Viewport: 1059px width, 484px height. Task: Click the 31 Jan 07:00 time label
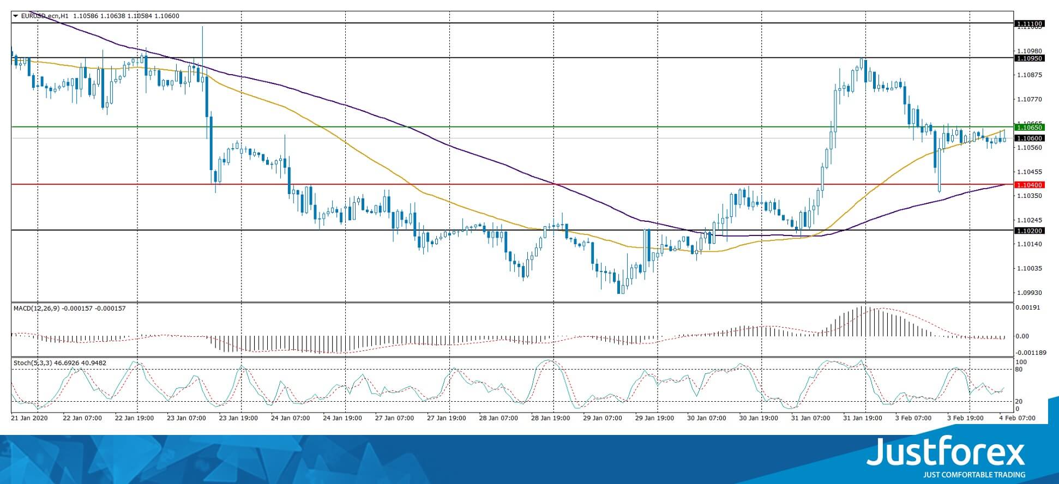coord(811,418)
